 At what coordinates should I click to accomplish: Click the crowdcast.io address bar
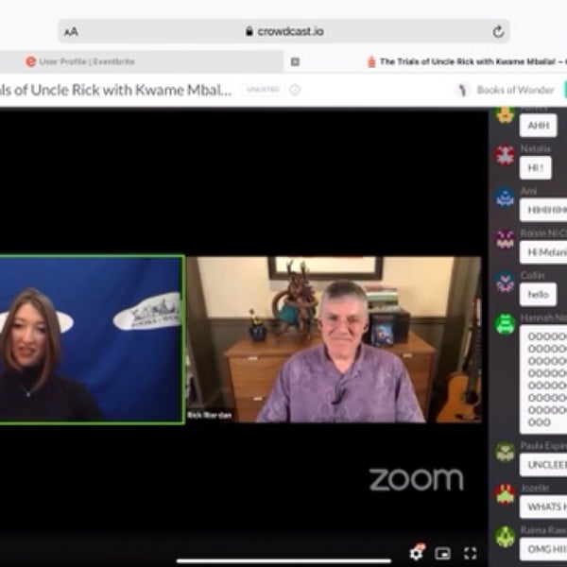283,31
